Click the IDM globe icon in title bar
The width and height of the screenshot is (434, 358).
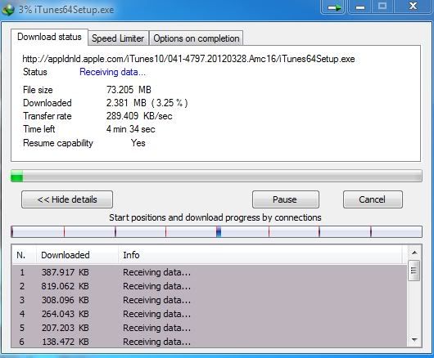pos(8,10)
